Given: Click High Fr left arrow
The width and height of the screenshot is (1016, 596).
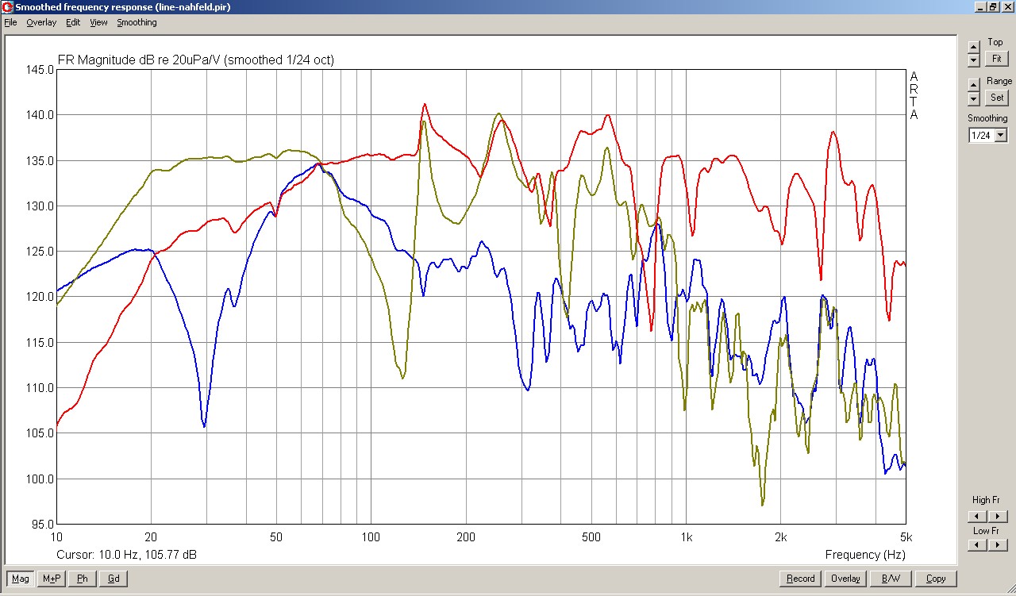Looking at the screenshot, I should click(974, 514).
